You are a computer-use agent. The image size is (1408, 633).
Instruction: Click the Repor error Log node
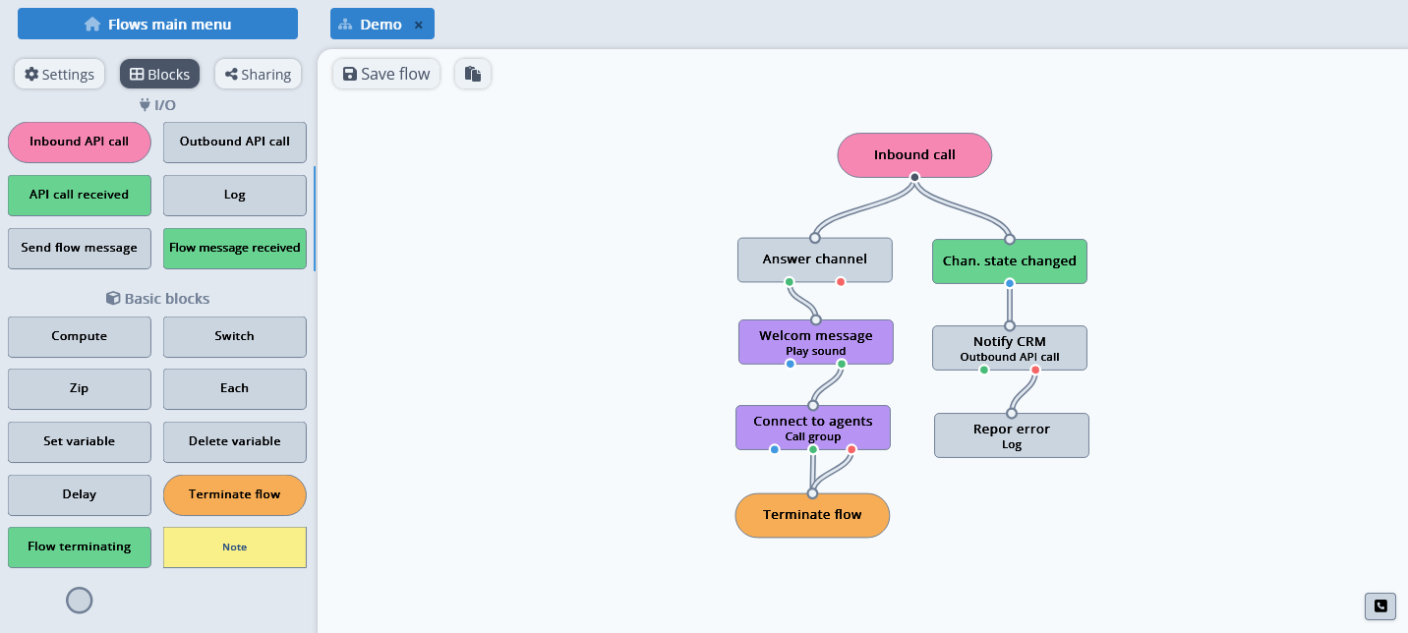tap(1011, 435)
